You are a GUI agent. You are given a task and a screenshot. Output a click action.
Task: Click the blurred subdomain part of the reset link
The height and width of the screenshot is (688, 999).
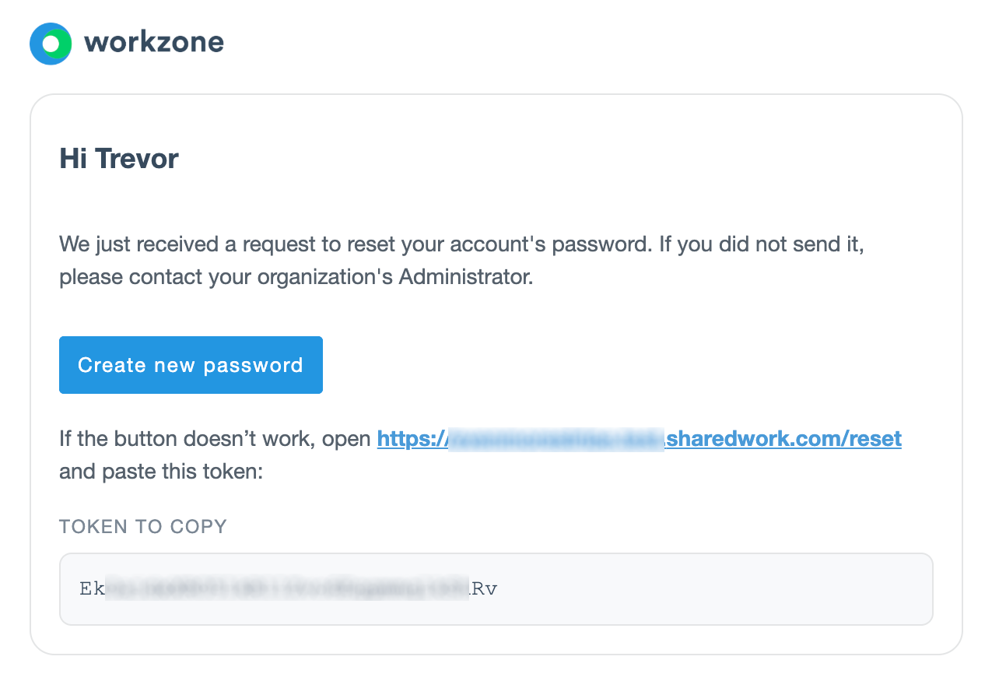coord(558,439)
